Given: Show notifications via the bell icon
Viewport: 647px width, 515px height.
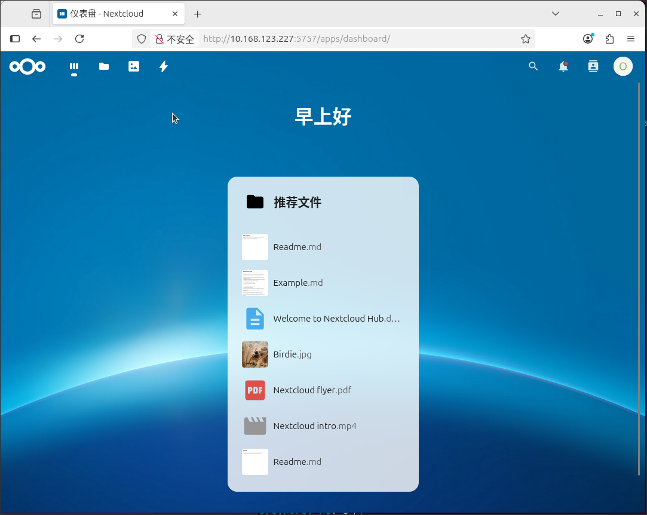Looking at the screenshot, I should pyautogui.click(x=563, y=66).
